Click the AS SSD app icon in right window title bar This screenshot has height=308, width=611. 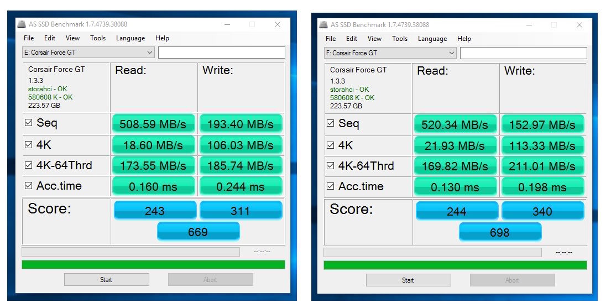[x=323, y=24]
